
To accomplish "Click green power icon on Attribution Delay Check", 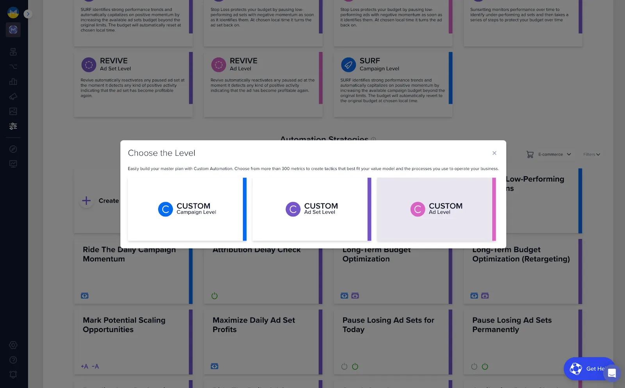I will click(x=214, y=296).
